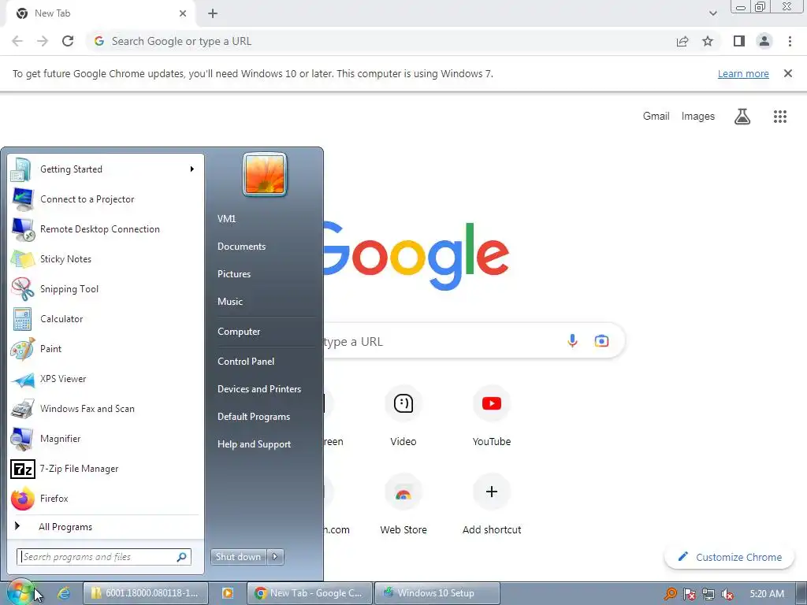Click the taskbar clock showing 5:20 AM
This screenshot has width=807, height=605.
click(x=767, y=594)
